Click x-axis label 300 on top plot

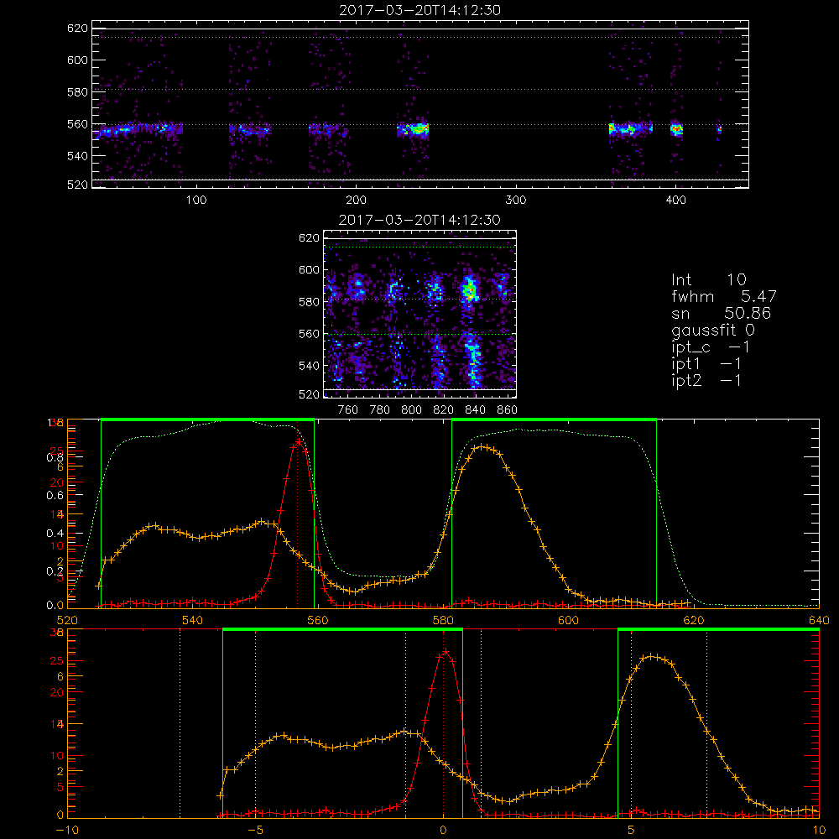click(516, 201)
